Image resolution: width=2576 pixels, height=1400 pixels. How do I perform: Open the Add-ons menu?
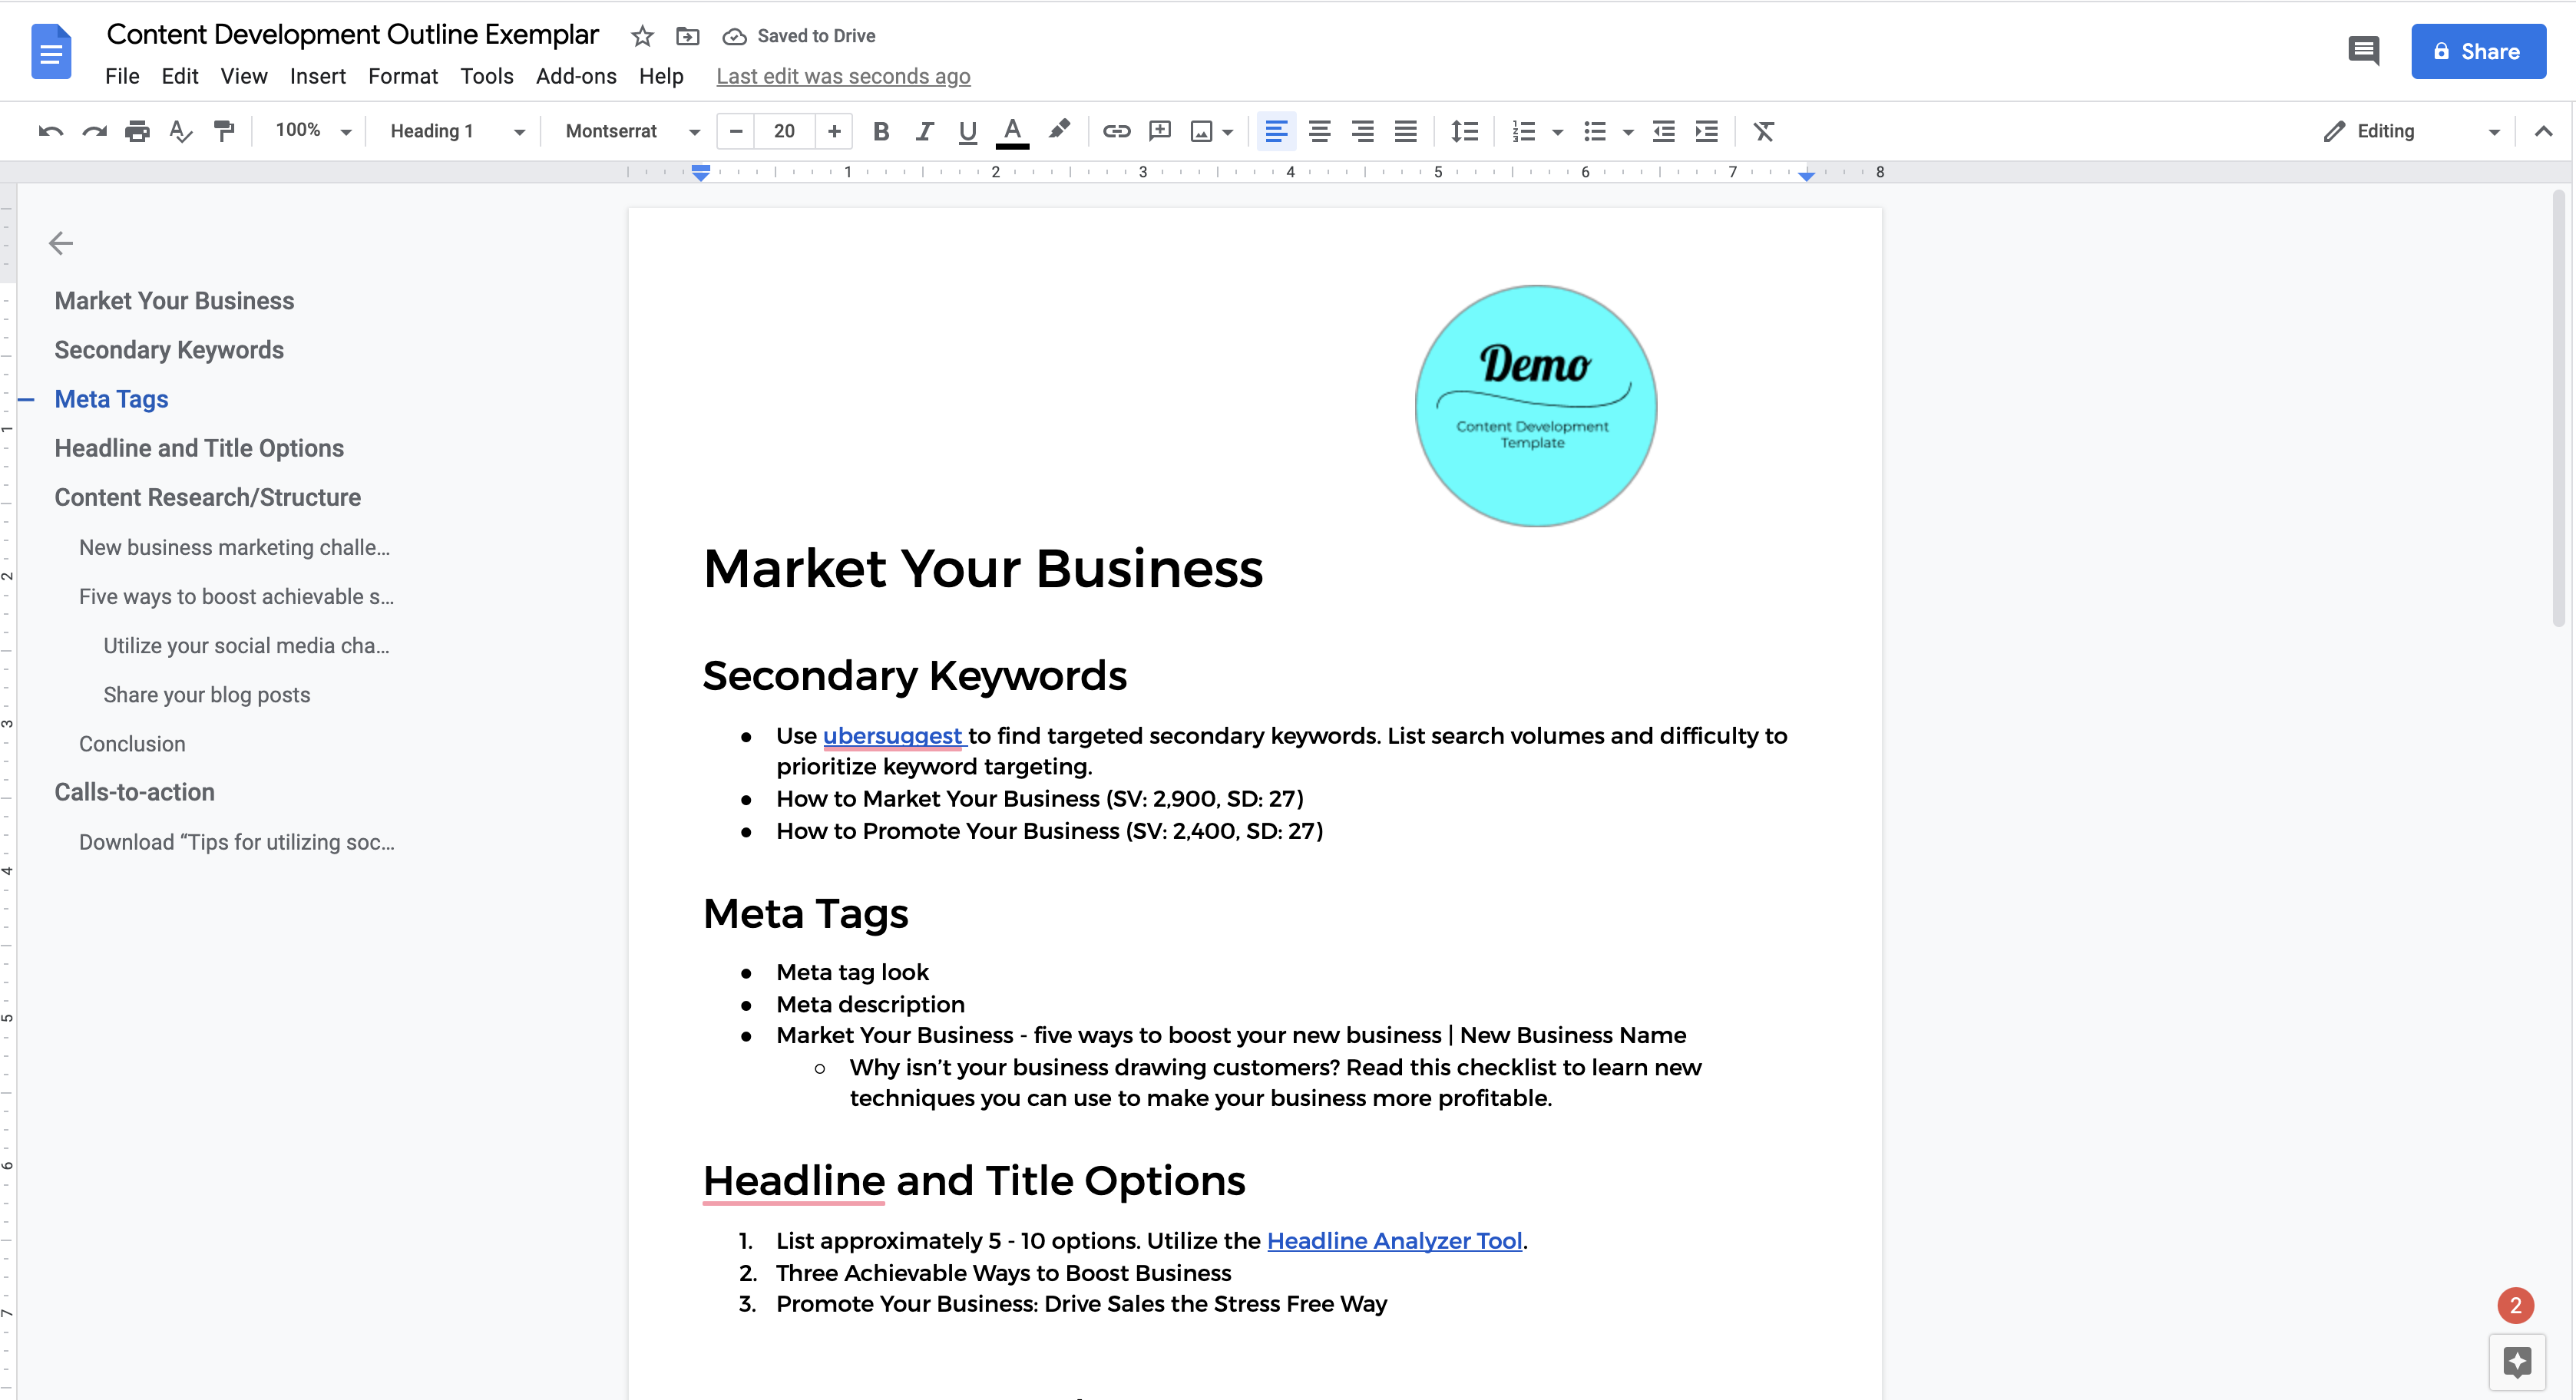pos(575,76)
